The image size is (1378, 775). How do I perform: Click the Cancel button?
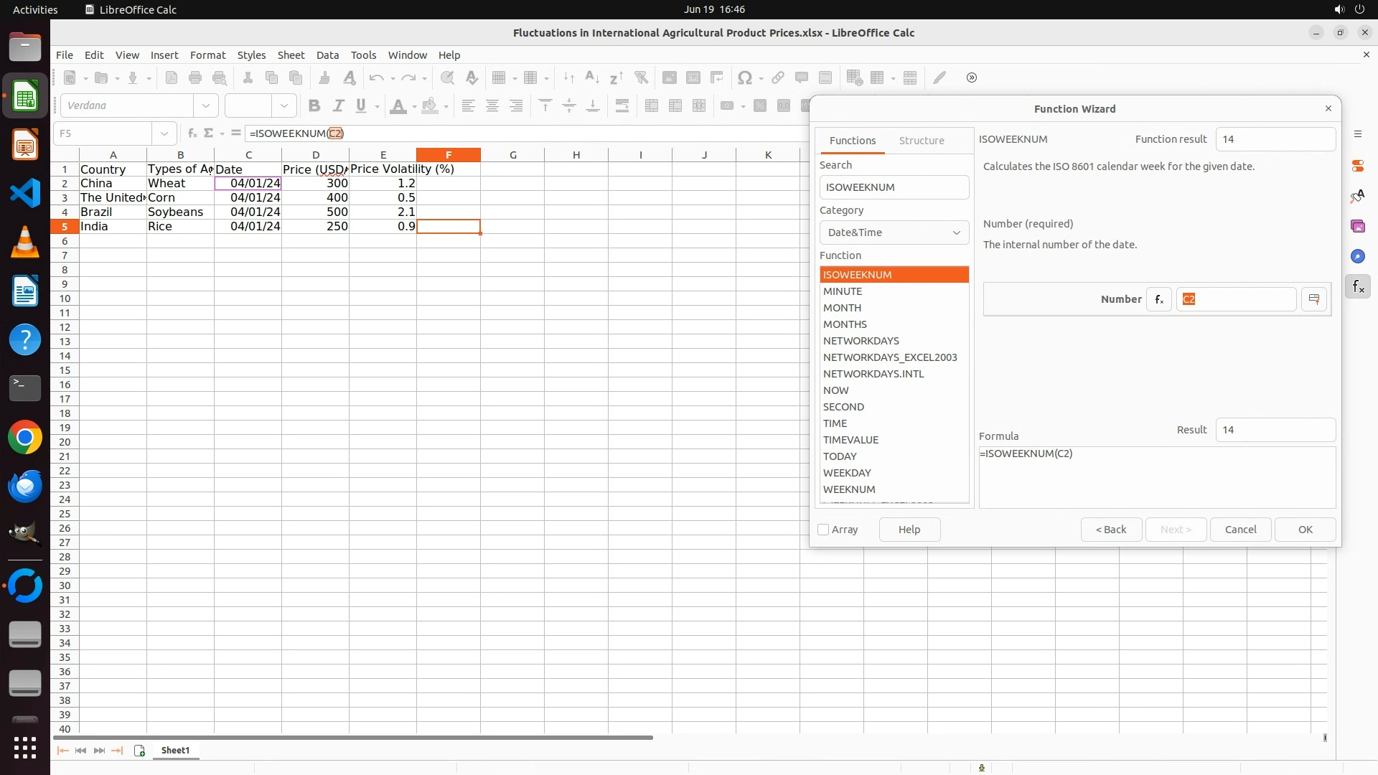1239,530
